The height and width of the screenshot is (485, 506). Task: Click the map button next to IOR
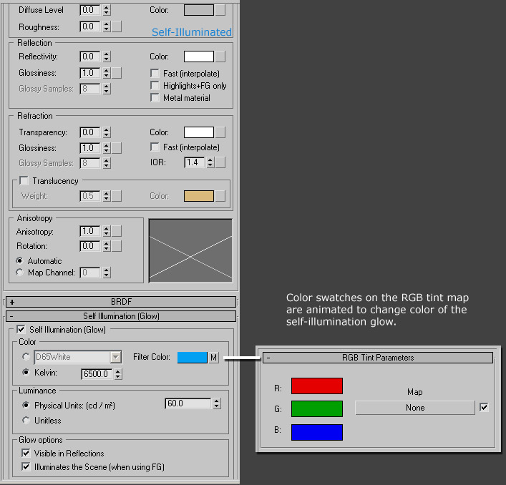pyautogui.click(x=220, y=163)
